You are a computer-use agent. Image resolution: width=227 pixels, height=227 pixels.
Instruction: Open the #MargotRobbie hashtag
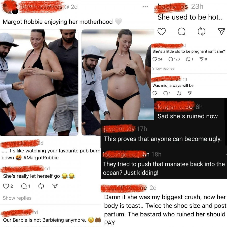click(41, 157)
